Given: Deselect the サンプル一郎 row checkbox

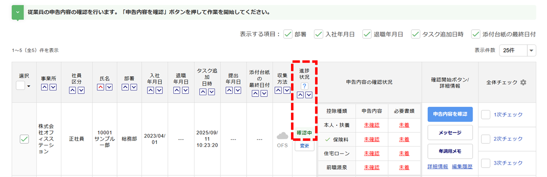Looking at the screenshot, I should point(24,139).
